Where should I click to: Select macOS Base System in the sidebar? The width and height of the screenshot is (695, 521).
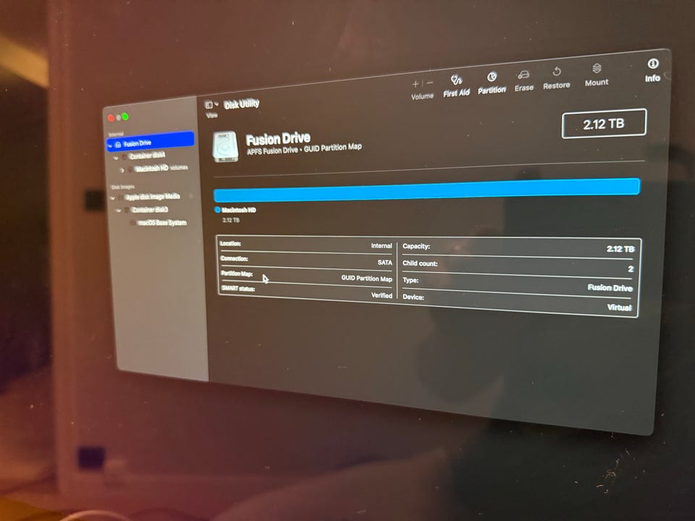pyautogui.click(x=161, y=223)
